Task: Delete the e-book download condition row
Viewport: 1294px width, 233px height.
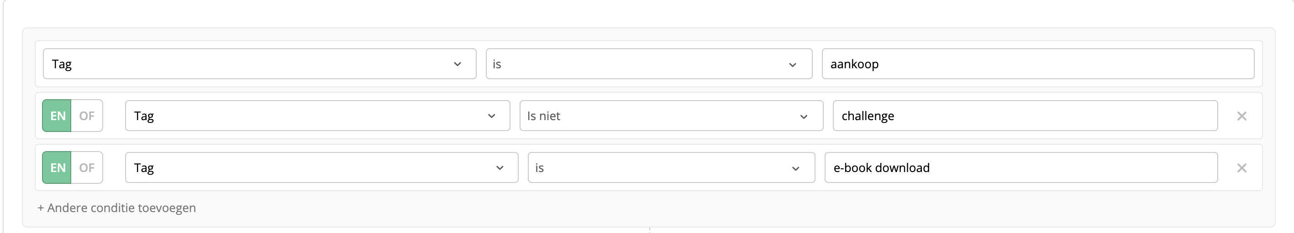Action: tap(1241, 168)
